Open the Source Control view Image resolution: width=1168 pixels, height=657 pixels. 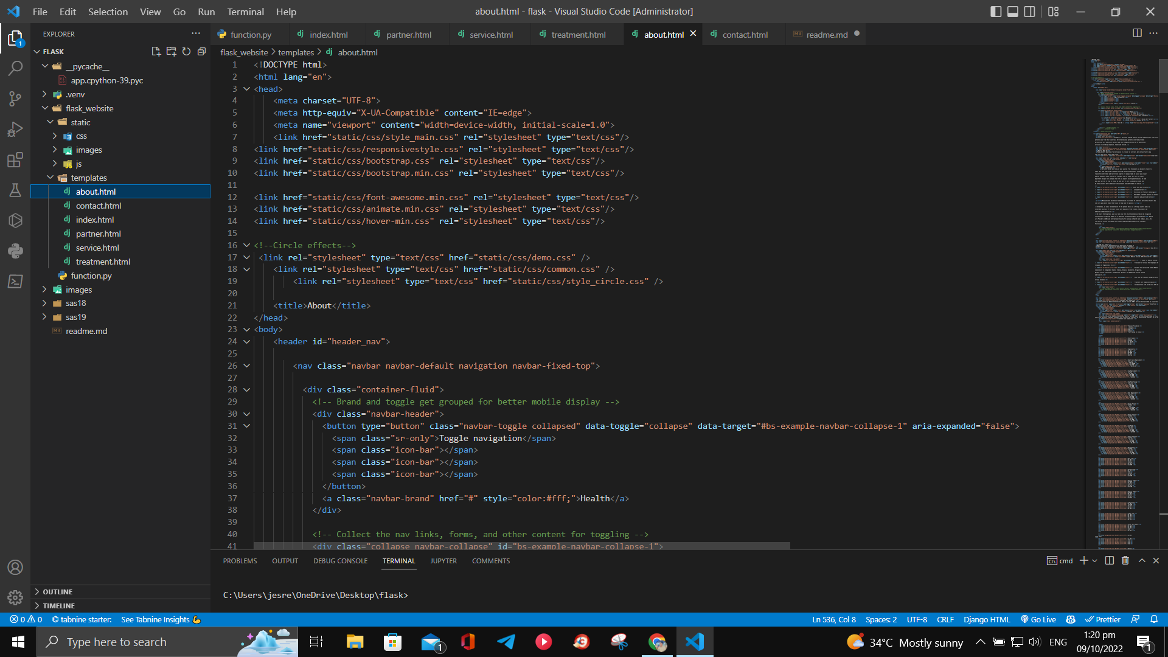pos(15,99)
